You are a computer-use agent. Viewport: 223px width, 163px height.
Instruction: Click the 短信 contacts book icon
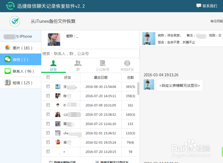[8, 82]
